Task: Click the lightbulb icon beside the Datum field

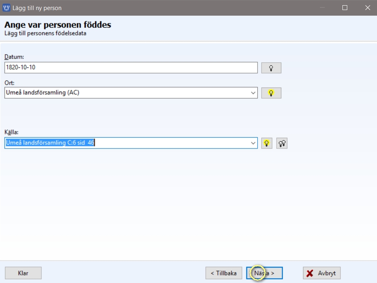Action: point(271,68)
